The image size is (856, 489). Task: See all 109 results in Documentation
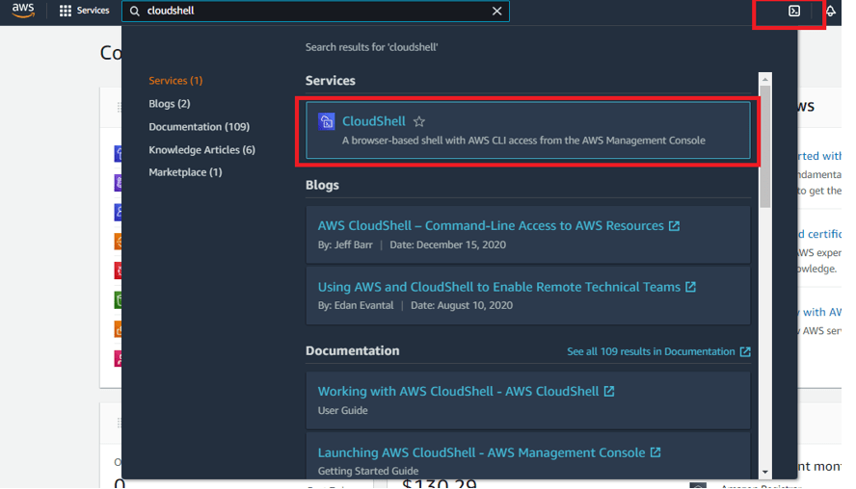651,351
